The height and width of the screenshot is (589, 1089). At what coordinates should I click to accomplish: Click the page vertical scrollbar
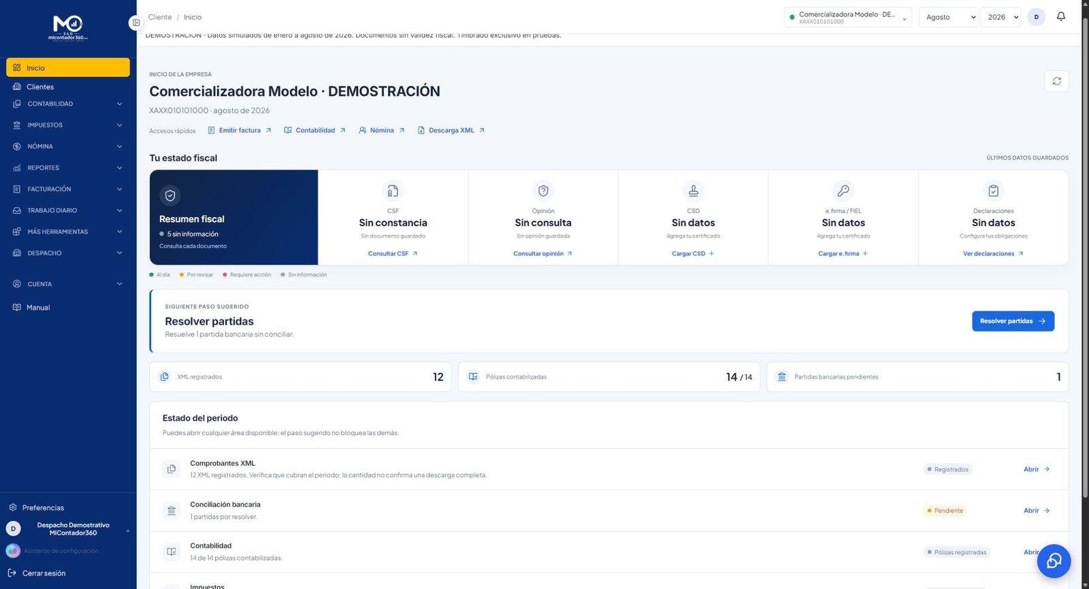1085,259
